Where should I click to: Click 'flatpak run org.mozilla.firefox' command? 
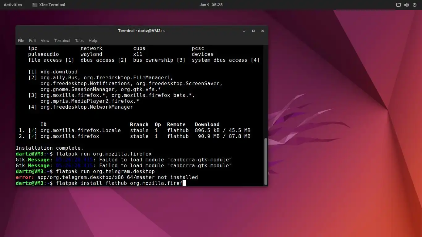tap(104, 154)
